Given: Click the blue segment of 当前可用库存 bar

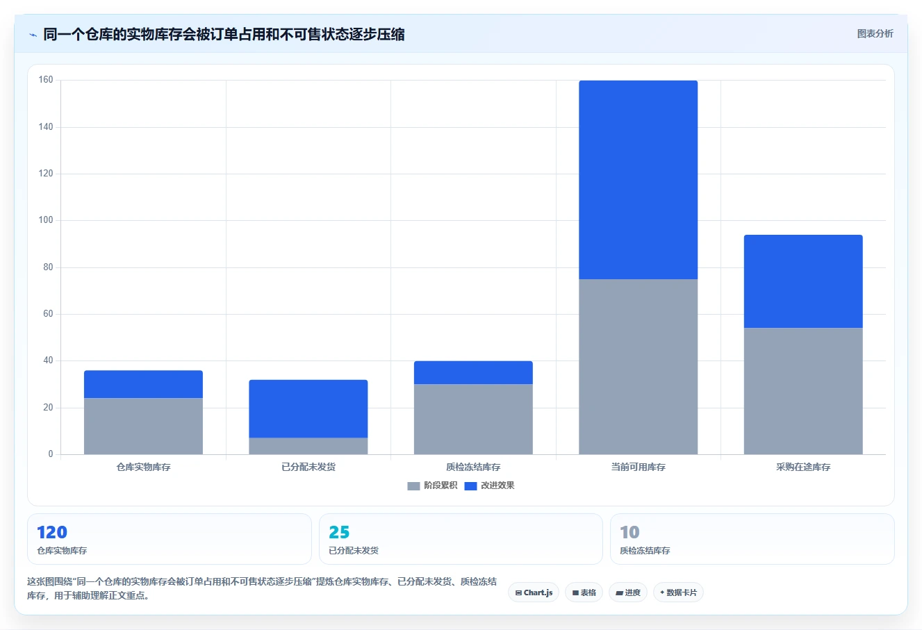Looking at the screenshot, I should [638, 180].
